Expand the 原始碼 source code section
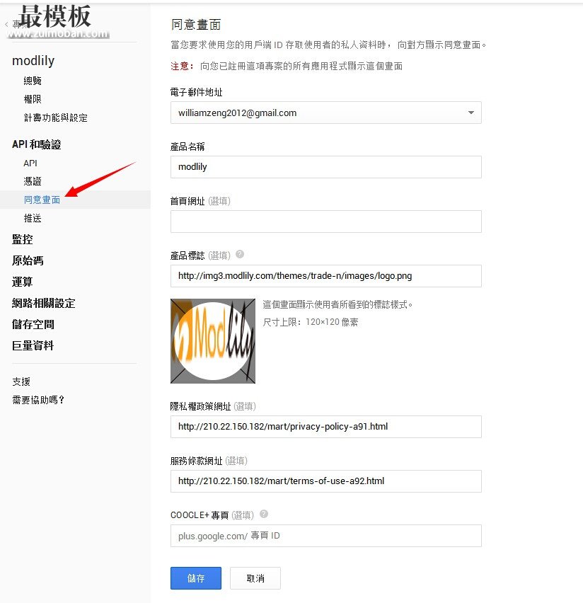Viewport: 583px width, 603px height. click(x=28, y=260)
